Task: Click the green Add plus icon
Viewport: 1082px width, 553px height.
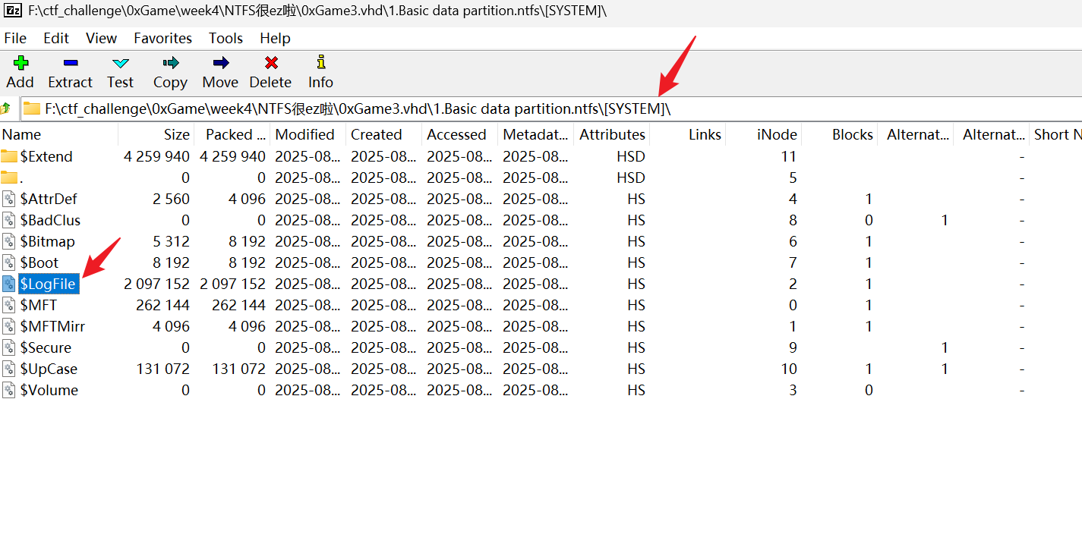Action: (20, 64)
